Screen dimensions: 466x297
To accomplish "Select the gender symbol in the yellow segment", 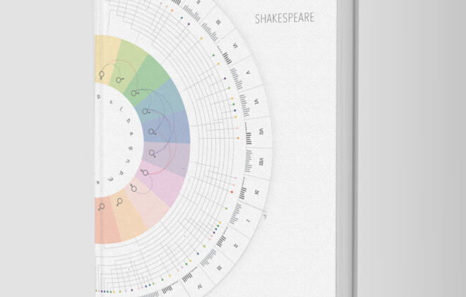I will click(x=102, y=75).
